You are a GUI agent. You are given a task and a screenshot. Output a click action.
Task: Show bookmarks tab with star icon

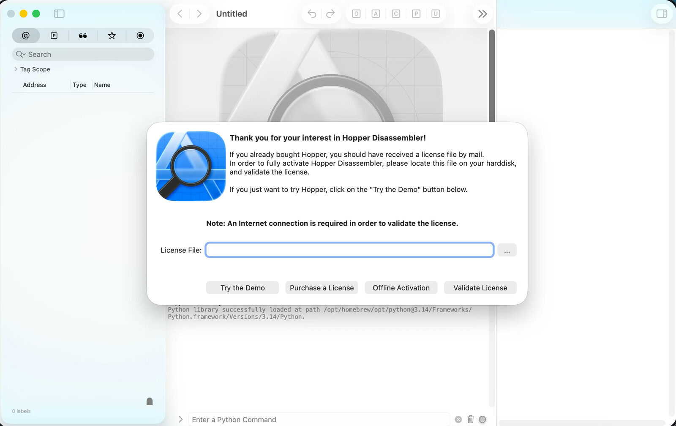tap(112, 35)
